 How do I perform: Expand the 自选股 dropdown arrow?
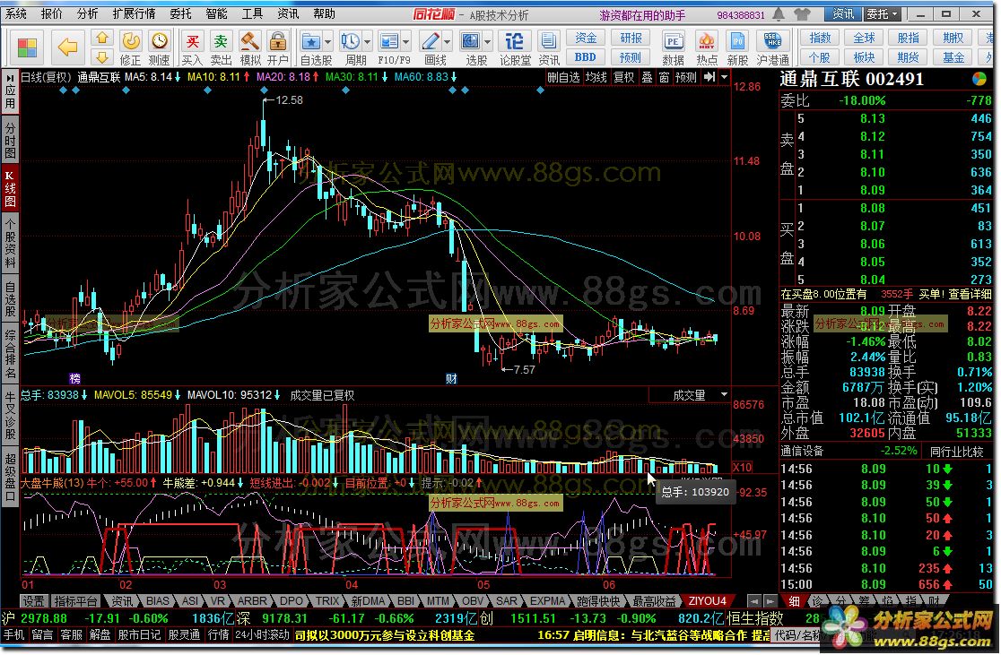(x=327, y=42)
